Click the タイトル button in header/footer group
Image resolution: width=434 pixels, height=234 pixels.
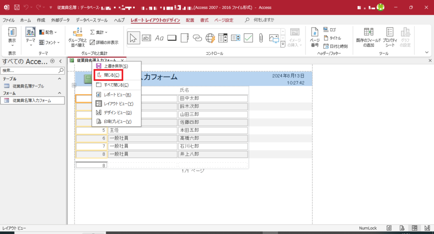click(x=332, y=38)
